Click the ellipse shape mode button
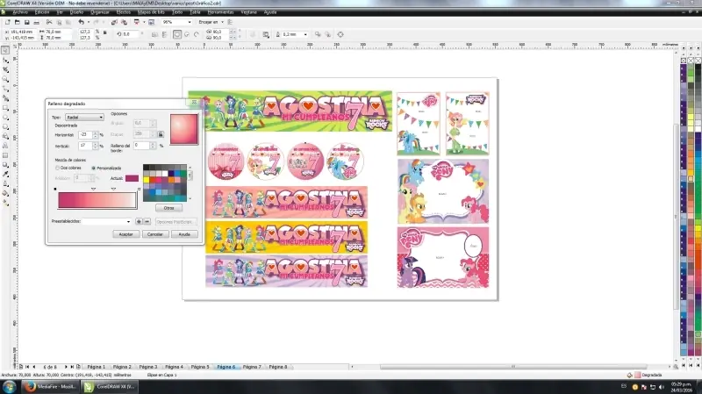 point(177,34)
